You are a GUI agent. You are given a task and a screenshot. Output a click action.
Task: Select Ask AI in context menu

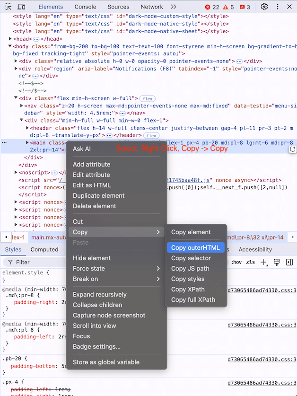point(116,149)
